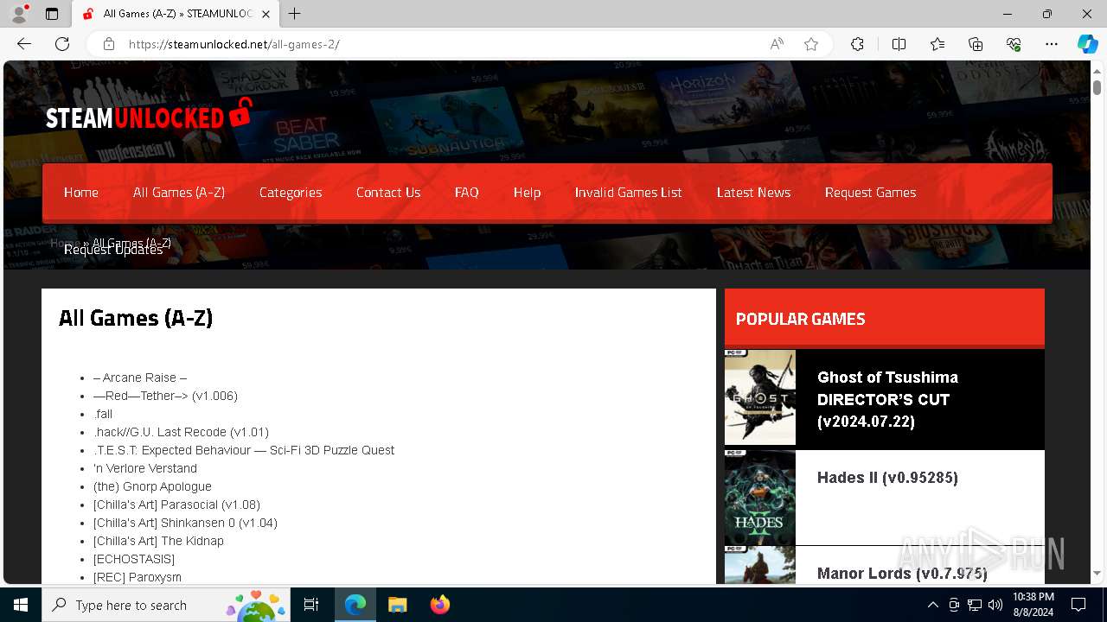Show hidden tray icons chevron
1107x622 pixels.
click(932, 605)
